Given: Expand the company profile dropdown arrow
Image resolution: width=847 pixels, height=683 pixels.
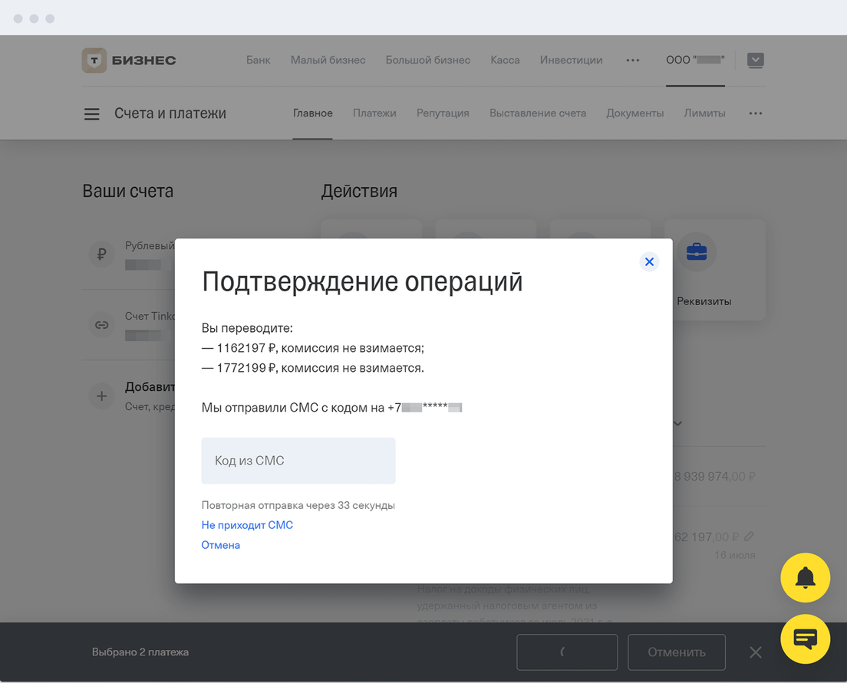Looking at the screenshot, I should click(755, 60).
